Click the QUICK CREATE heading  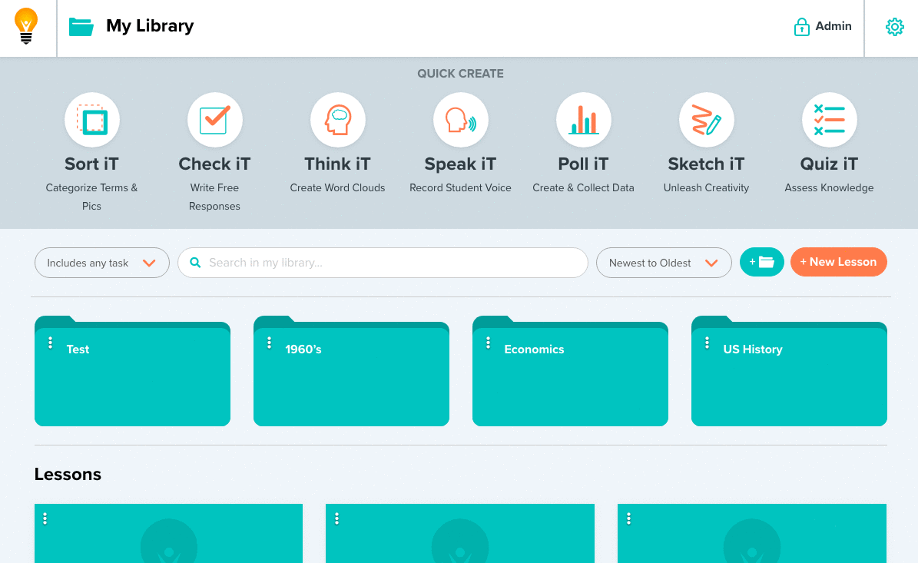click(461, 74)
